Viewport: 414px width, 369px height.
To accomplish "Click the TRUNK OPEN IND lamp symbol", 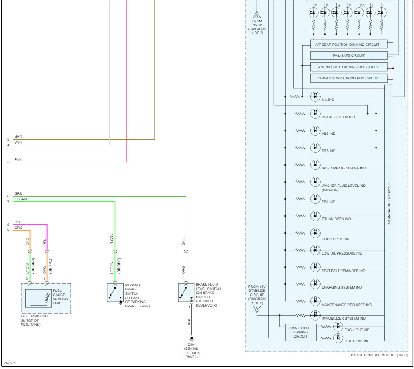I will coord(315,216).
